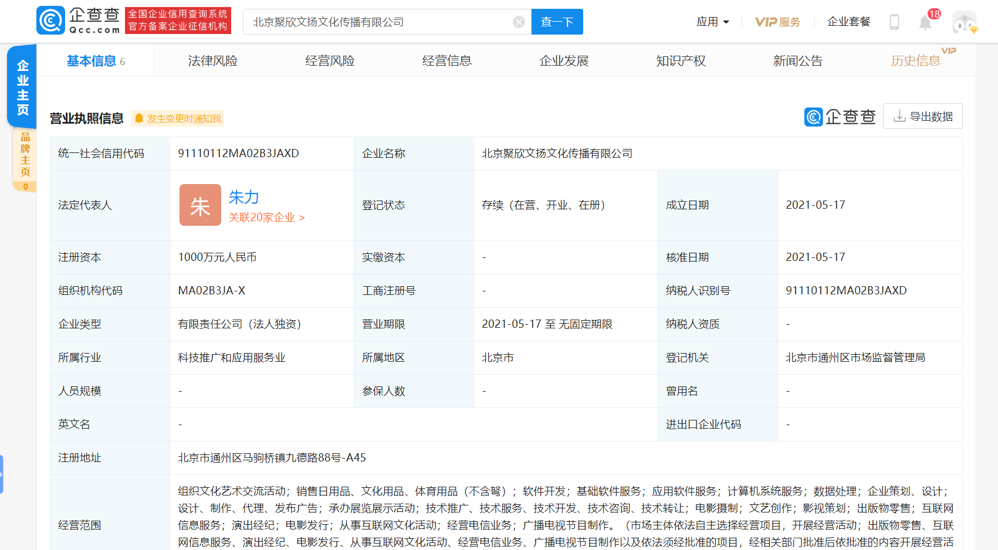Open the VIP服务 link

777,22
